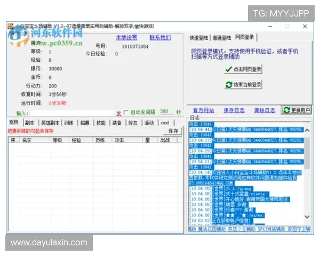Click the red 运行时间 value 1分30秒

[x=58, y=103]
